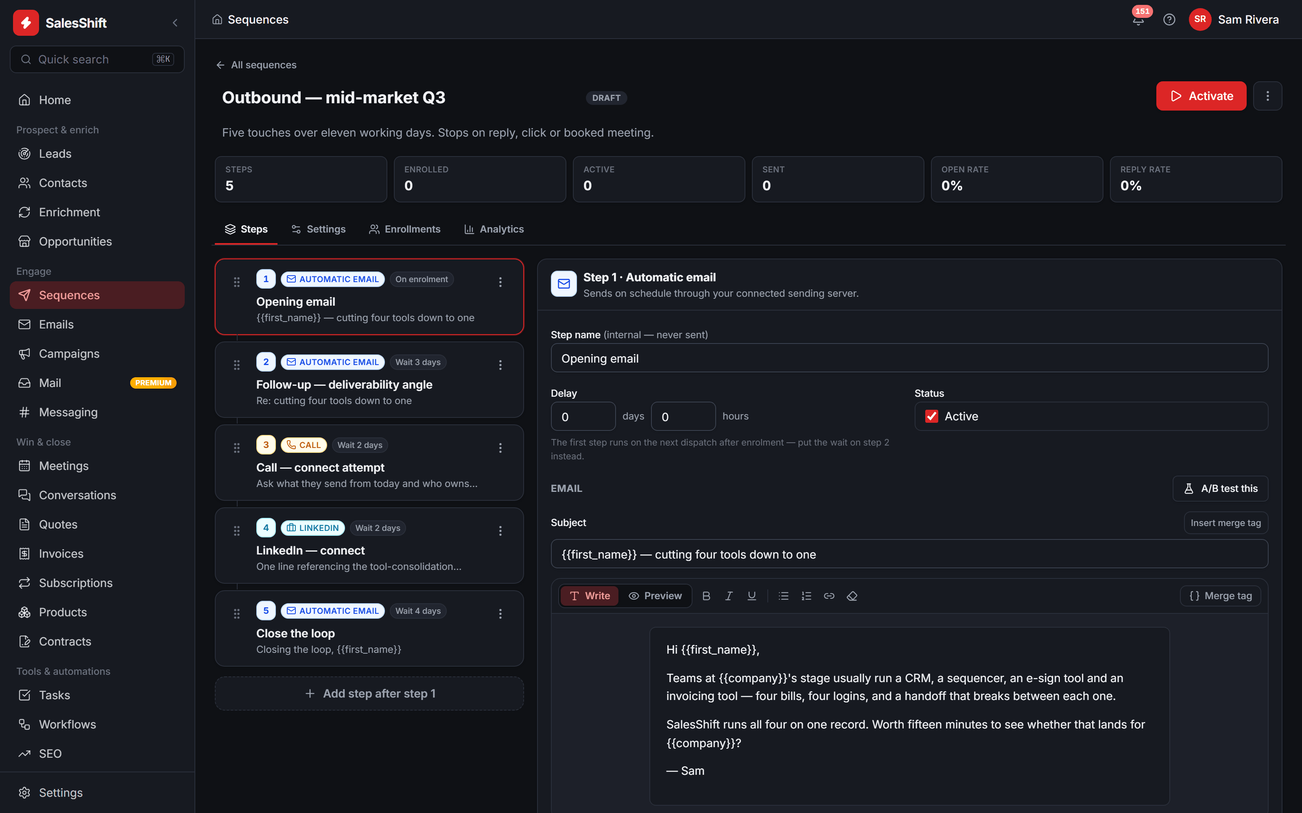Open the LinkedIn — connect step options menu
The image size is (1302, 813).
tap(500, 531)
